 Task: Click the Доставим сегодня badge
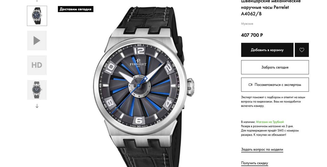point(76,9)
